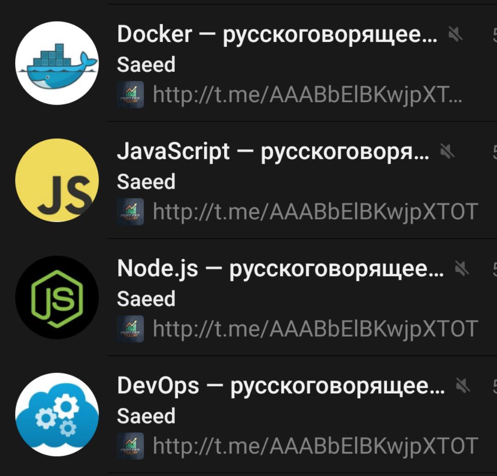Tap the link preview thumbnail in Docker chat
This screenshot has height=476, width=497.
pyautogui.click(x=130, y=95)
